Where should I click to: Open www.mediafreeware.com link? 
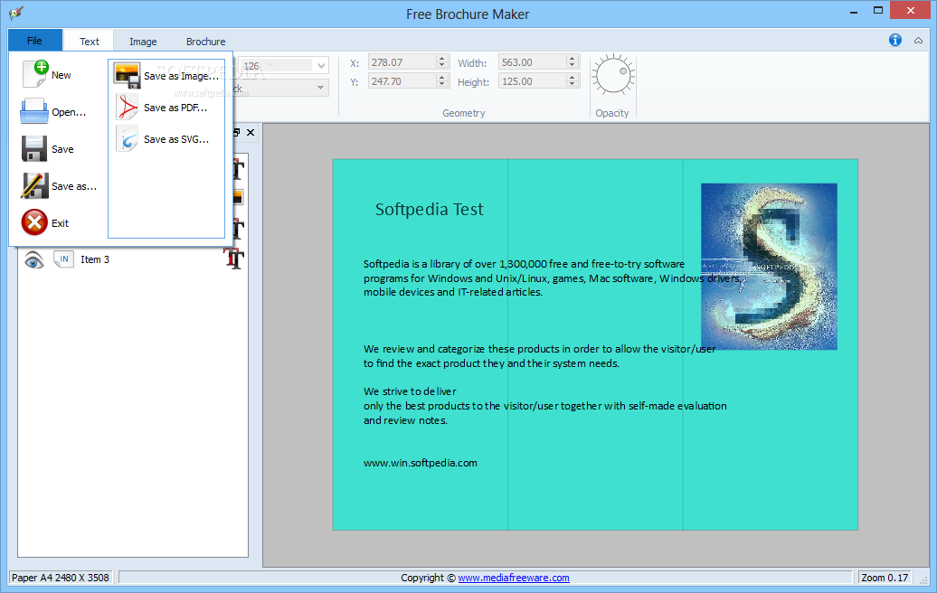coord(514,578)
